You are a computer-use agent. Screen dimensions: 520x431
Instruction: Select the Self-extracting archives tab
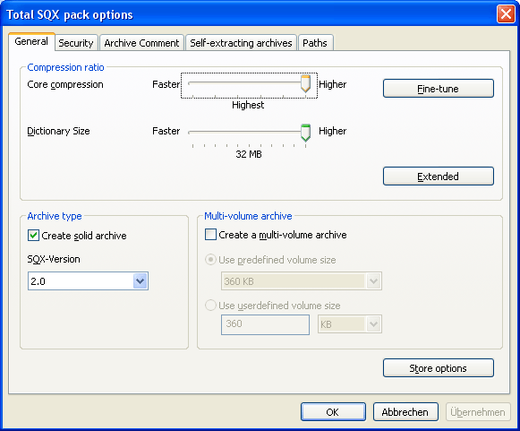[241, 43]
